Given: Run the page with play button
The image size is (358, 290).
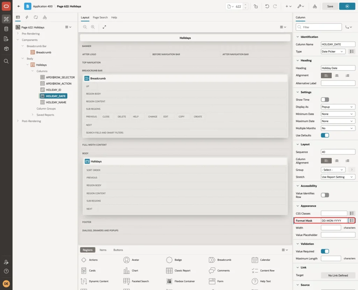Looking at the screenshot, I should (347, 6).
